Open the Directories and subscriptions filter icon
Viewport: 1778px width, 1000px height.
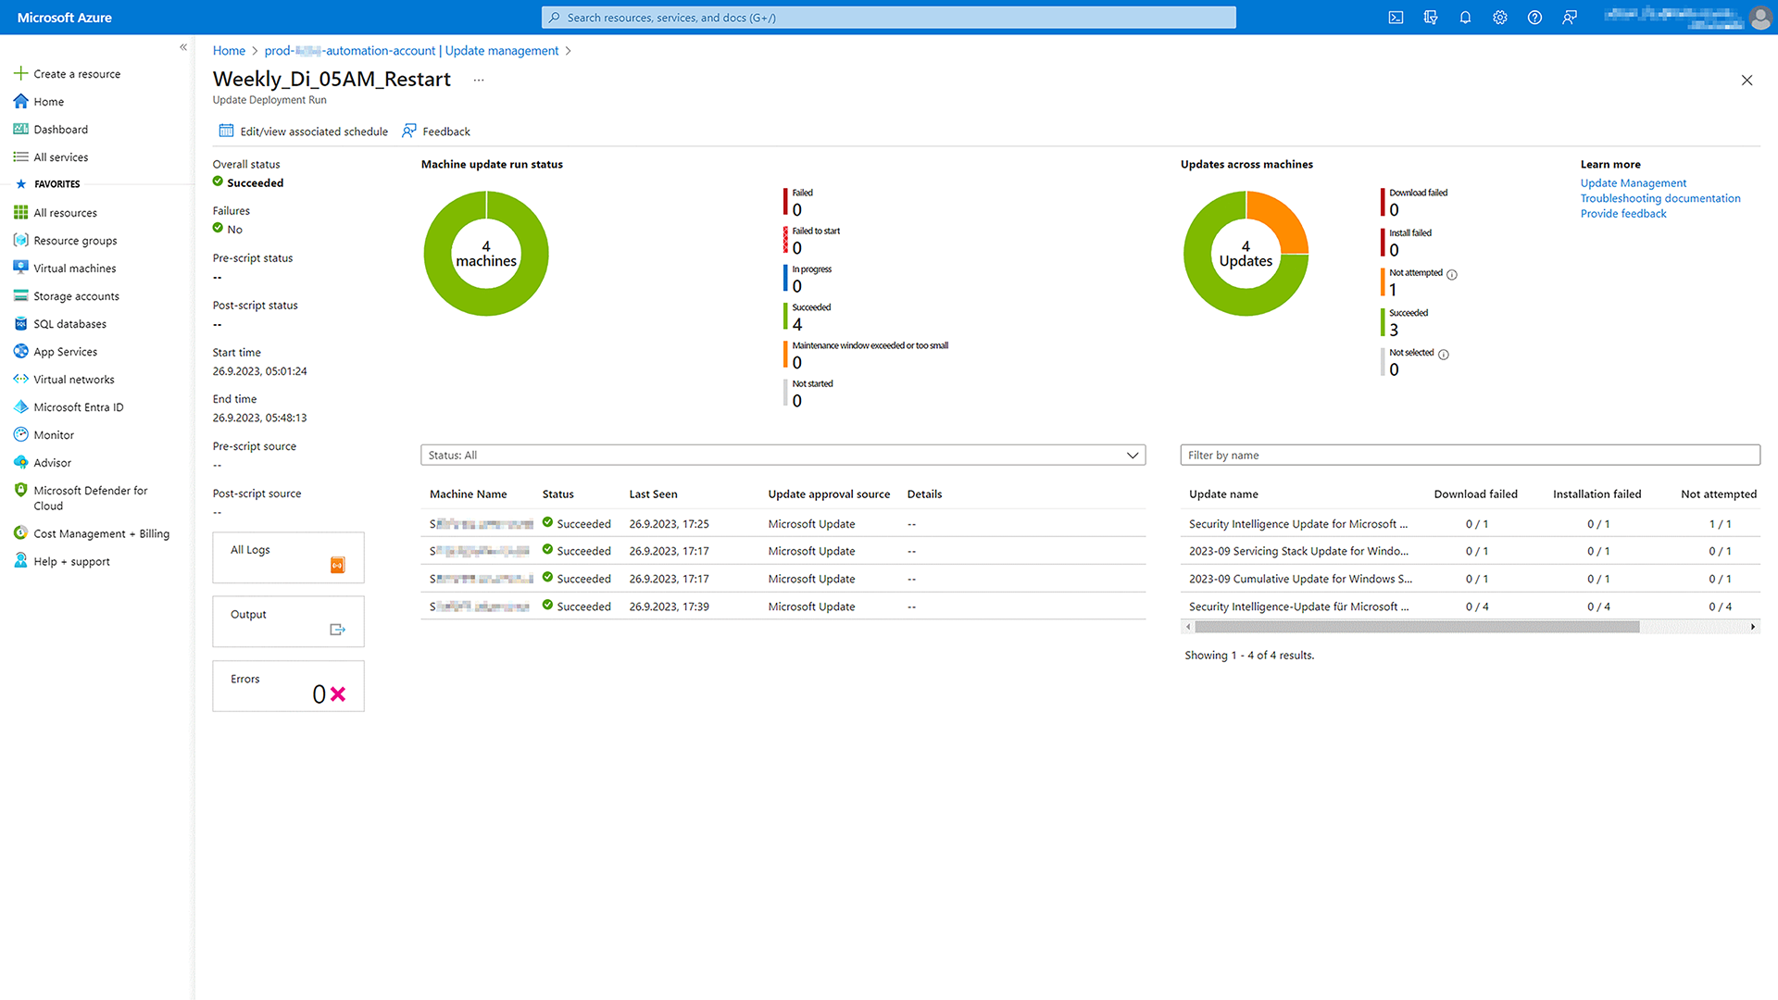coord(1430,17)
